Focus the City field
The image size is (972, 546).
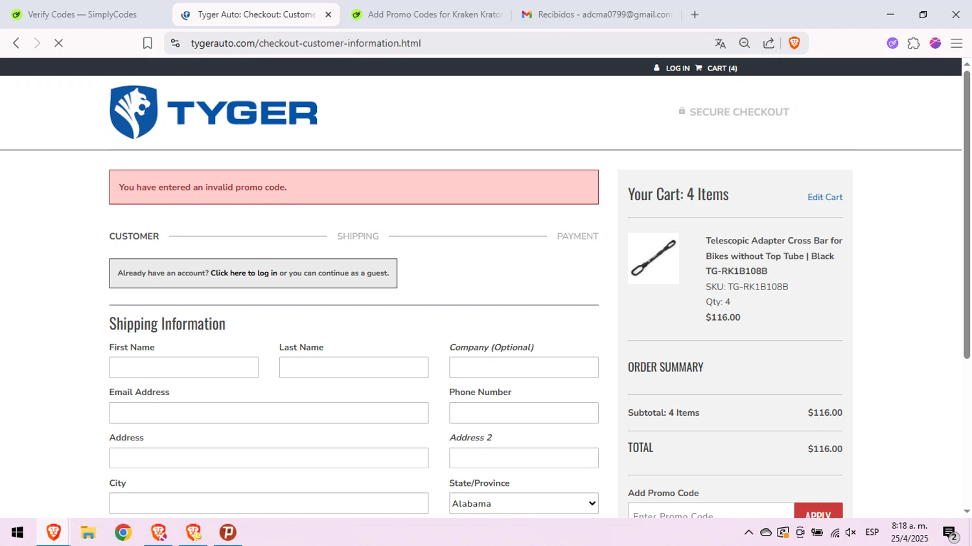click(269, 503)
